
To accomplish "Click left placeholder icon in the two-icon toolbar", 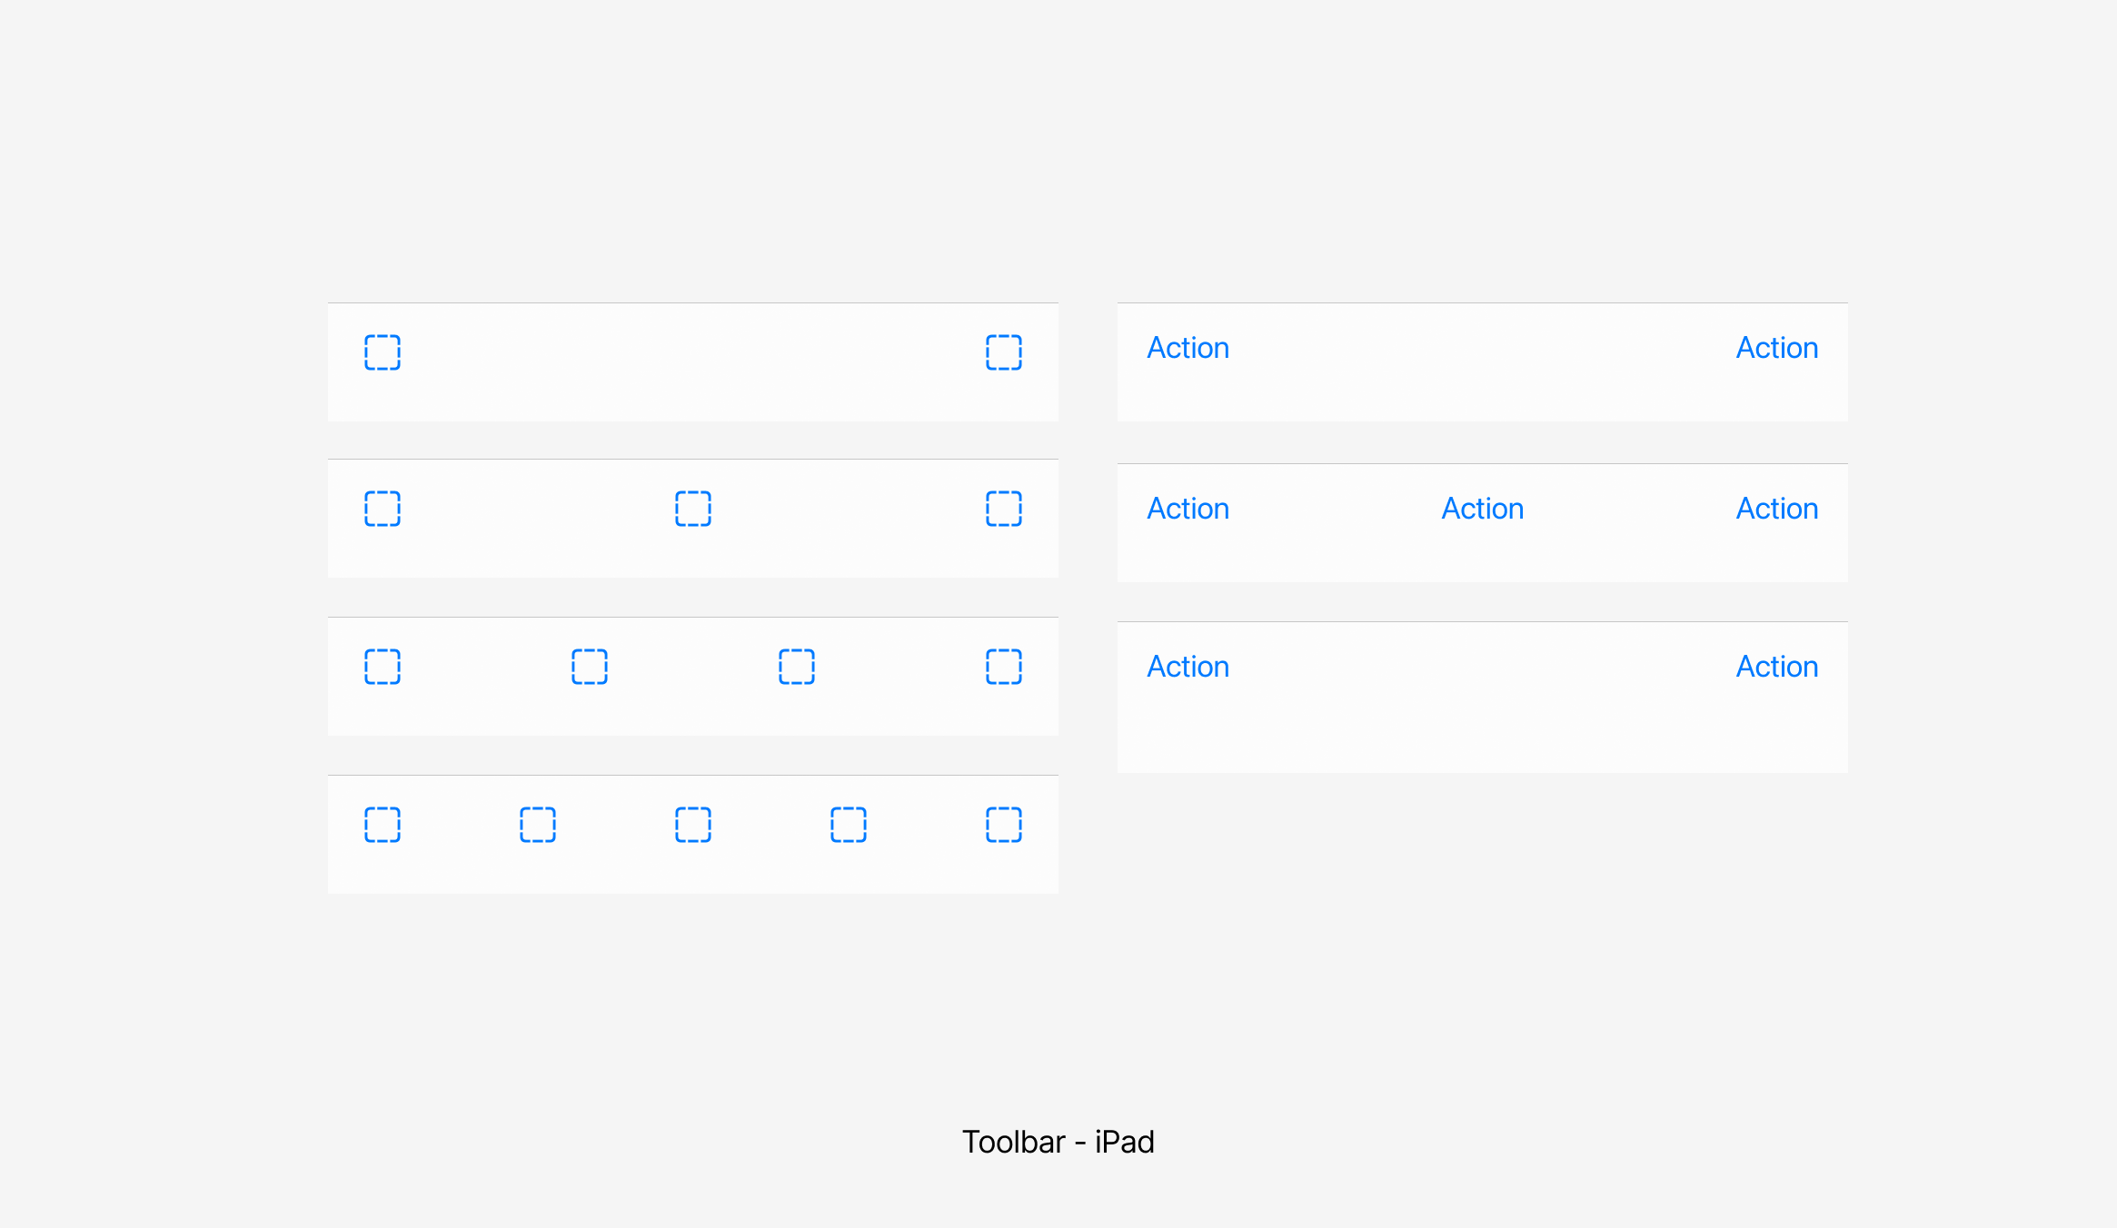I will [383, 352].
